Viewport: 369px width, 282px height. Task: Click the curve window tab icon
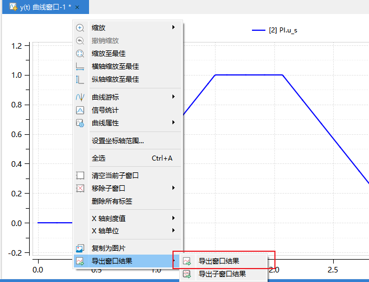(x=13, y=7)
